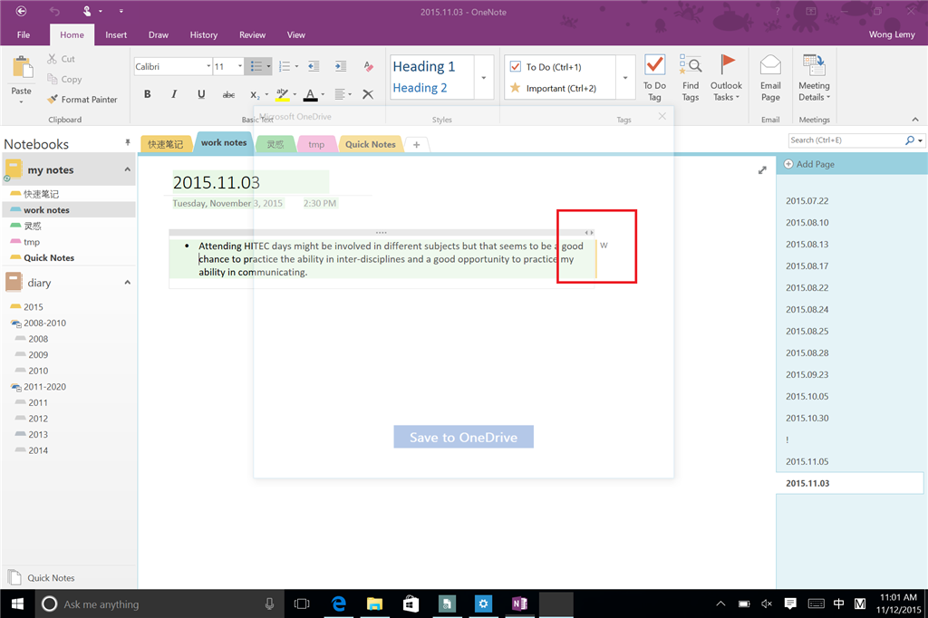Toggle bold formatting
Screen dimensions: 928x618
point(147,93)
